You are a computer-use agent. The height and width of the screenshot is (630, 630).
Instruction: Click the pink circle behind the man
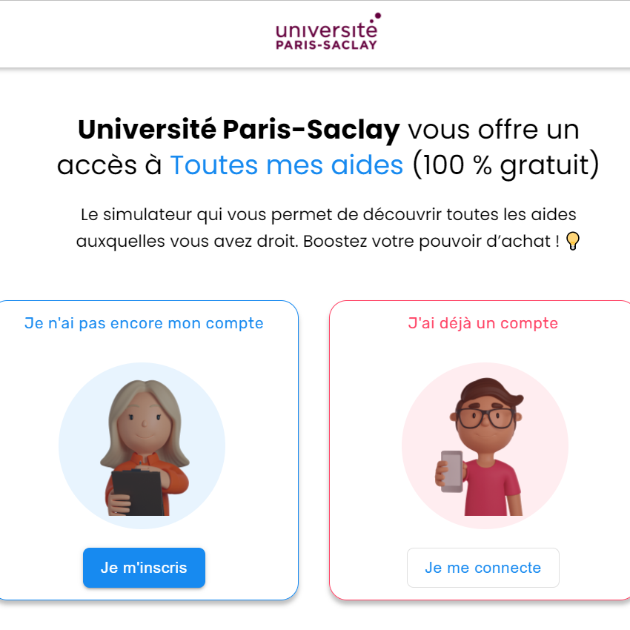click(485, 445)
